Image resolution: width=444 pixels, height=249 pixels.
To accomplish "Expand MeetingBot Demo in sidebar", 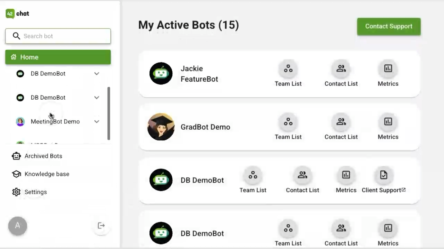I will (97, 121).
